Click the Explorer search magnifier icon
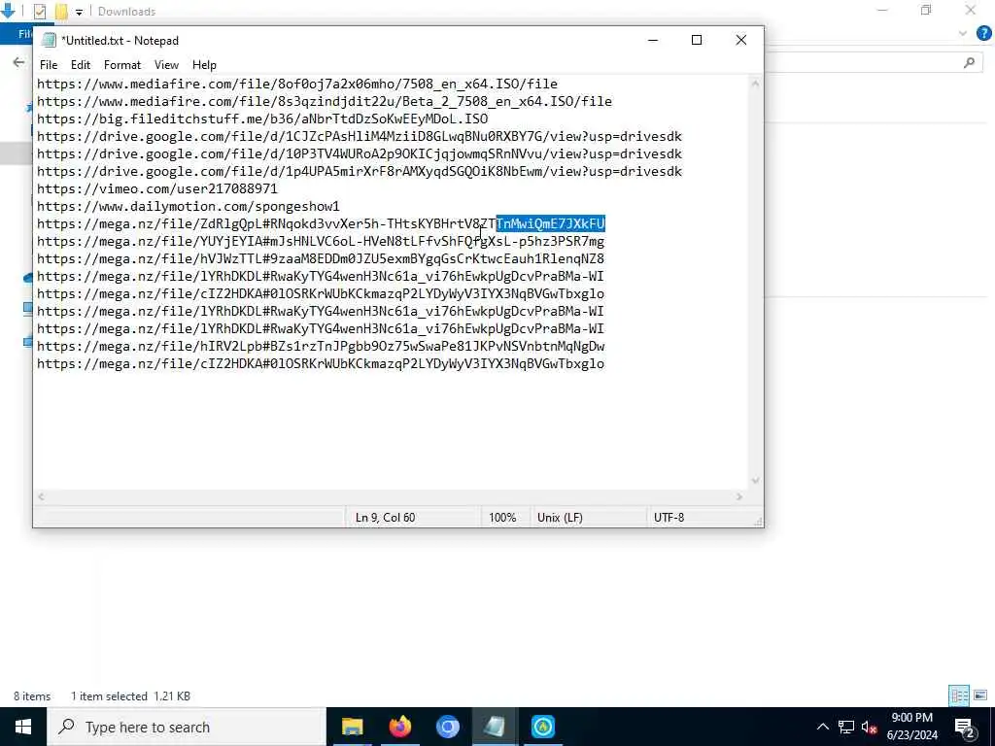995x746 pixels. pos(969,62)
